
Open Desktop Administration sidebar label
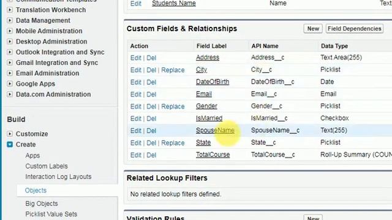click(x=51, y=42)
